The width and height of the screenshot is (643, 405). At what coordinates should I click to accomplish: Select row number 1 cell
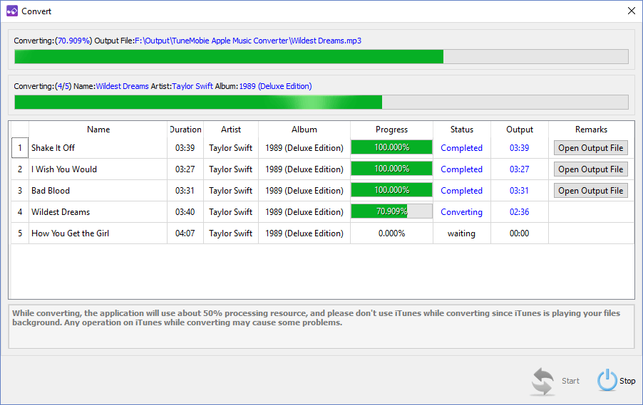coord(20,148)
